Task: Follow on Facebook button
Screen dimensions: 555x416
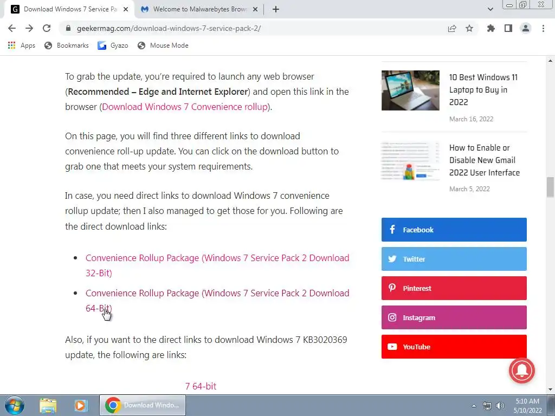Action: coord(454,230)
